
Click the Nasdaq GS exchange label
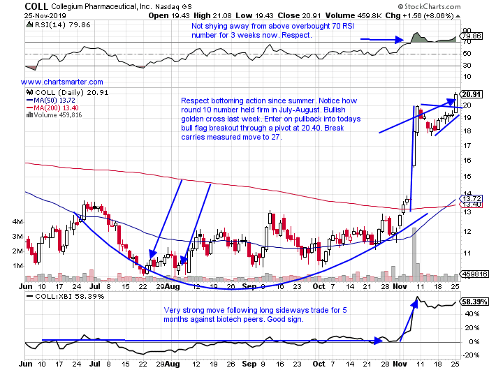point(173,6)
